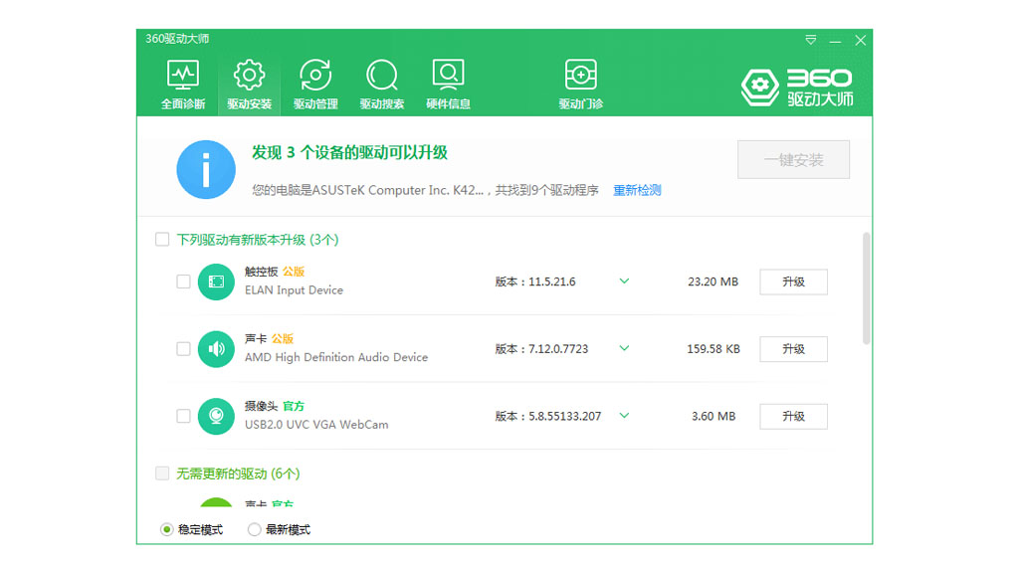Click the 159.58 KB size value
The height and width of the screenshot is (567, 1019).
(713, 349)
